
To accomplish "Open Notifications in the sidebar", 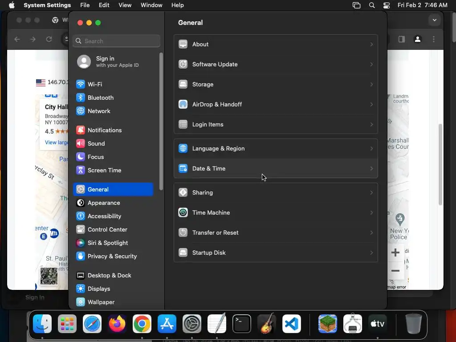I will pyautogui.click(x=113, y=130).
